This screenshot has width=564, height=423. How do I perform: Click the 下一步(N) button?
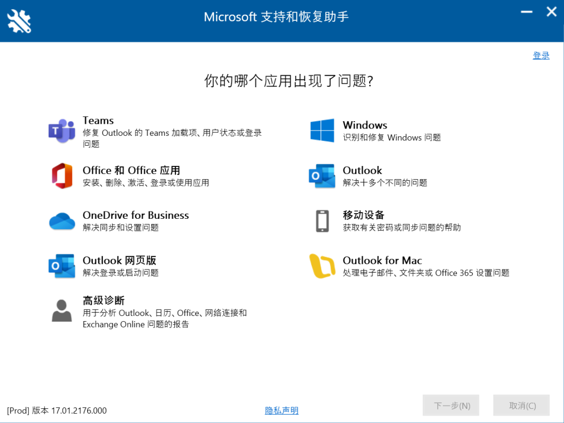tap(451, 405)
